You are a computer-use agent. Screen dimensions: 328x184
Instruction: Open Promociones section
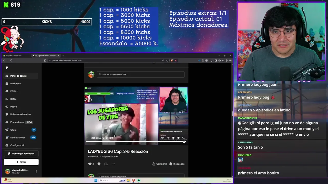21,122
